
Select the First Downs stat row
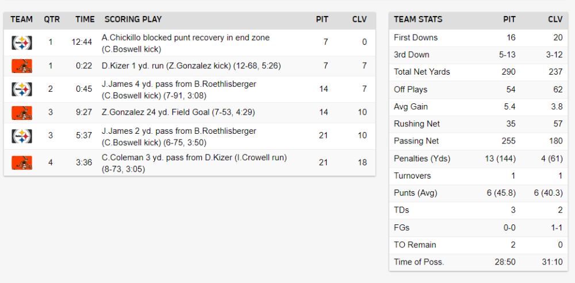478,38
